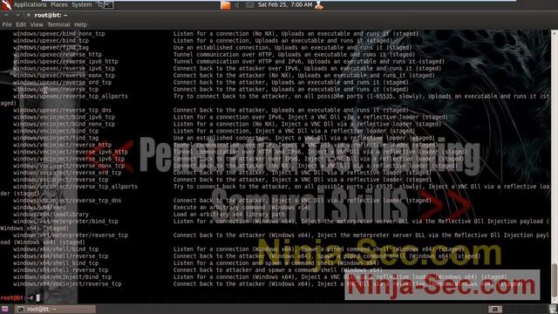Viewport: 558px width, 314px height.
Task: Open the Places menu
Action: click(x=59, y=4)
